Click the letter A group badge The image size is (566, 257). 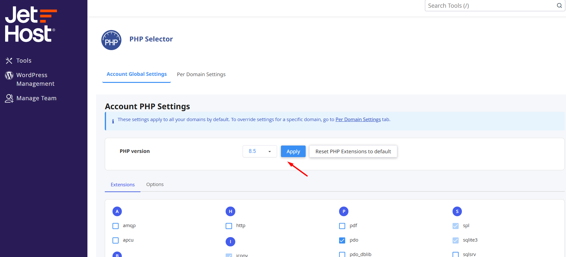(x=117, y=211)
